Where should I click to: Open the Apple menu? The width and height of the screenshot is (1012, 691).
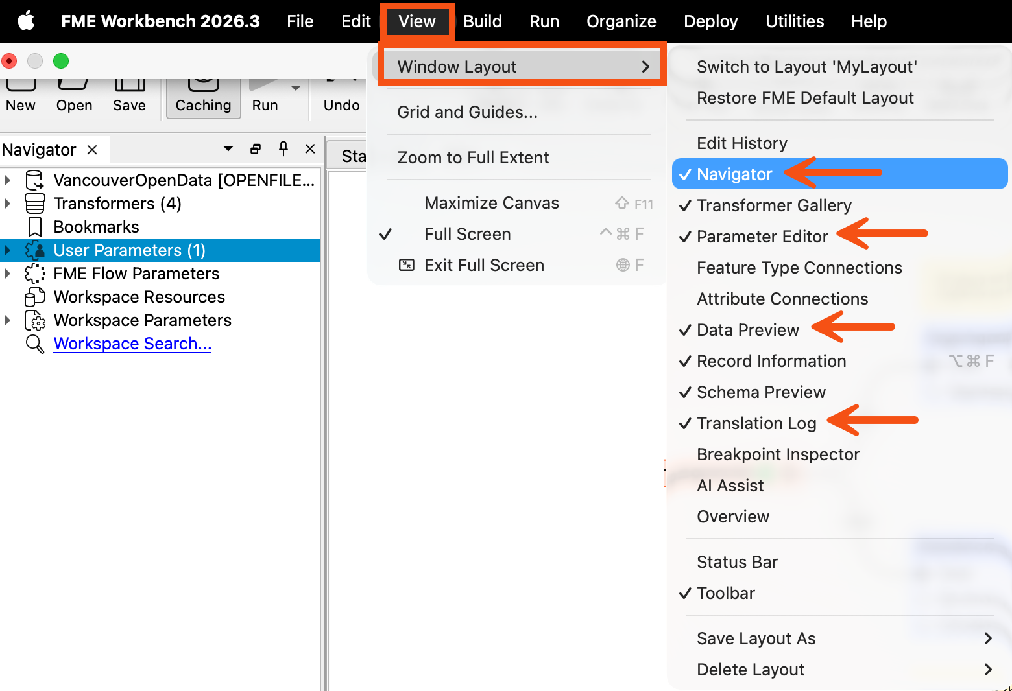(27, 21)
